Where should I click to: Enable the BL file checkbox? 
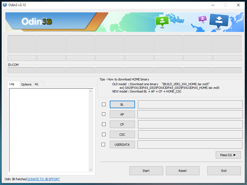104,105
